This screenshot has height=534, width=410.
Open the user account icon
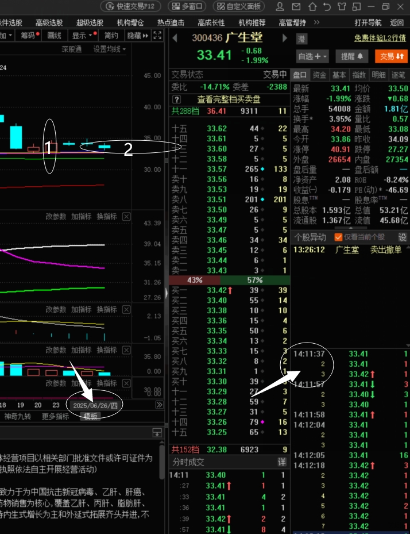click(x=280, y=6)
